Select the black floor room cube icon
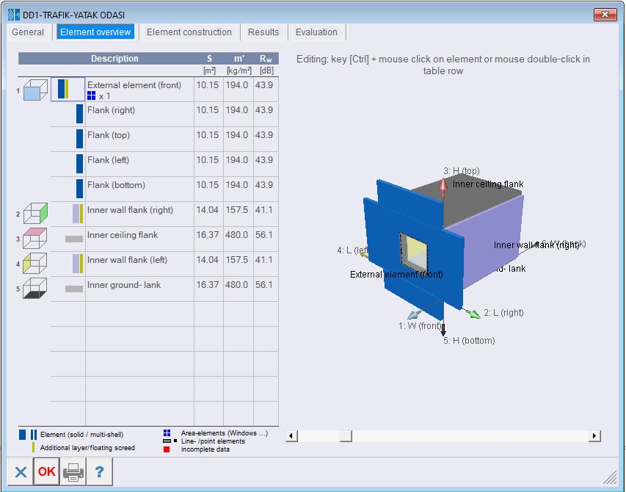Image resolution: width=626 pixels, height=492 pixels. click(35, 289)
